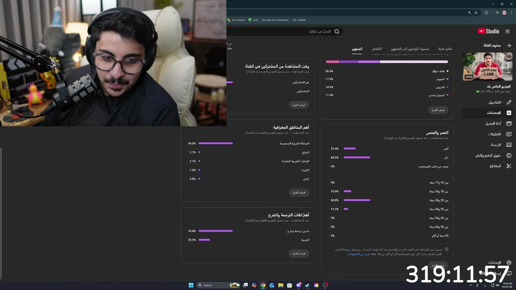Screen dimensions: 516x290
Task: Click عرض المزيد under أهم المناطق الجغرافية
Action: pos(299,193)
